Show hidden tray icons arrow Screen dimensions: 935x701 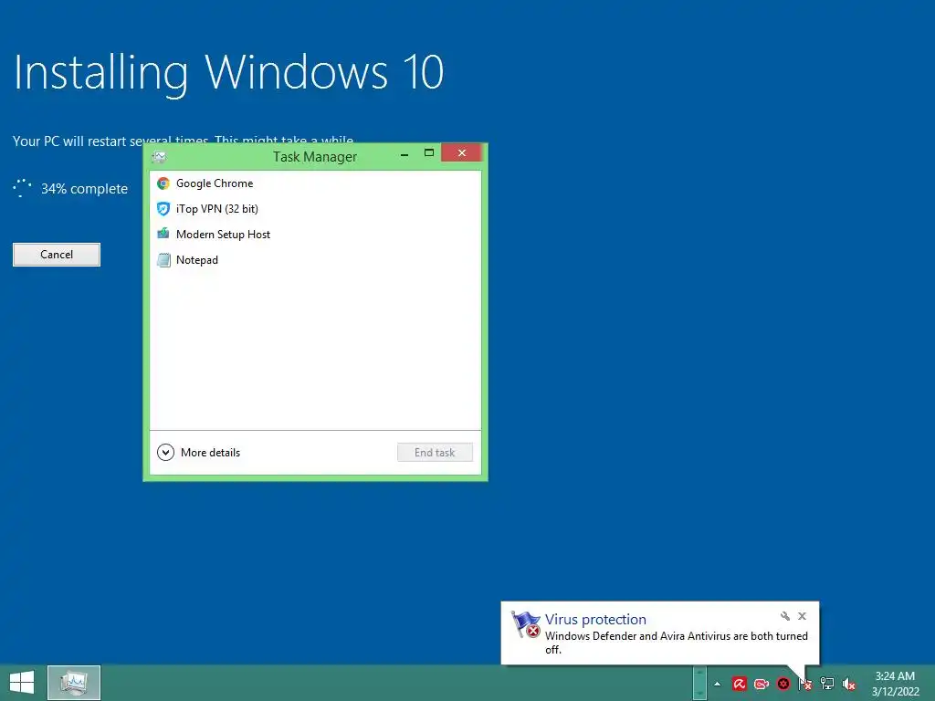click(x=718, y=684)
